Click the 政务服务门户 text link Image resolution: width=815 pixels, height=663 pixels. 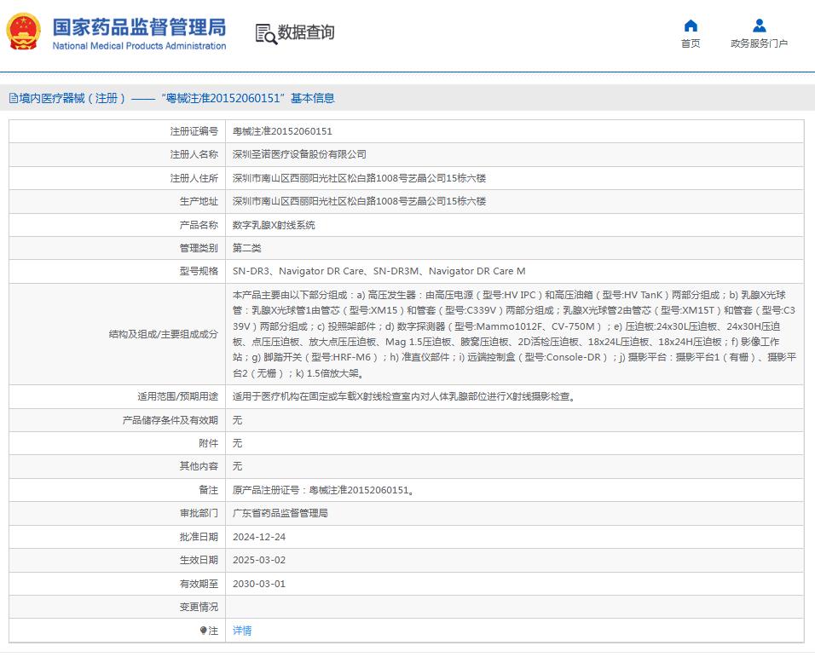[x=757, y=44]
